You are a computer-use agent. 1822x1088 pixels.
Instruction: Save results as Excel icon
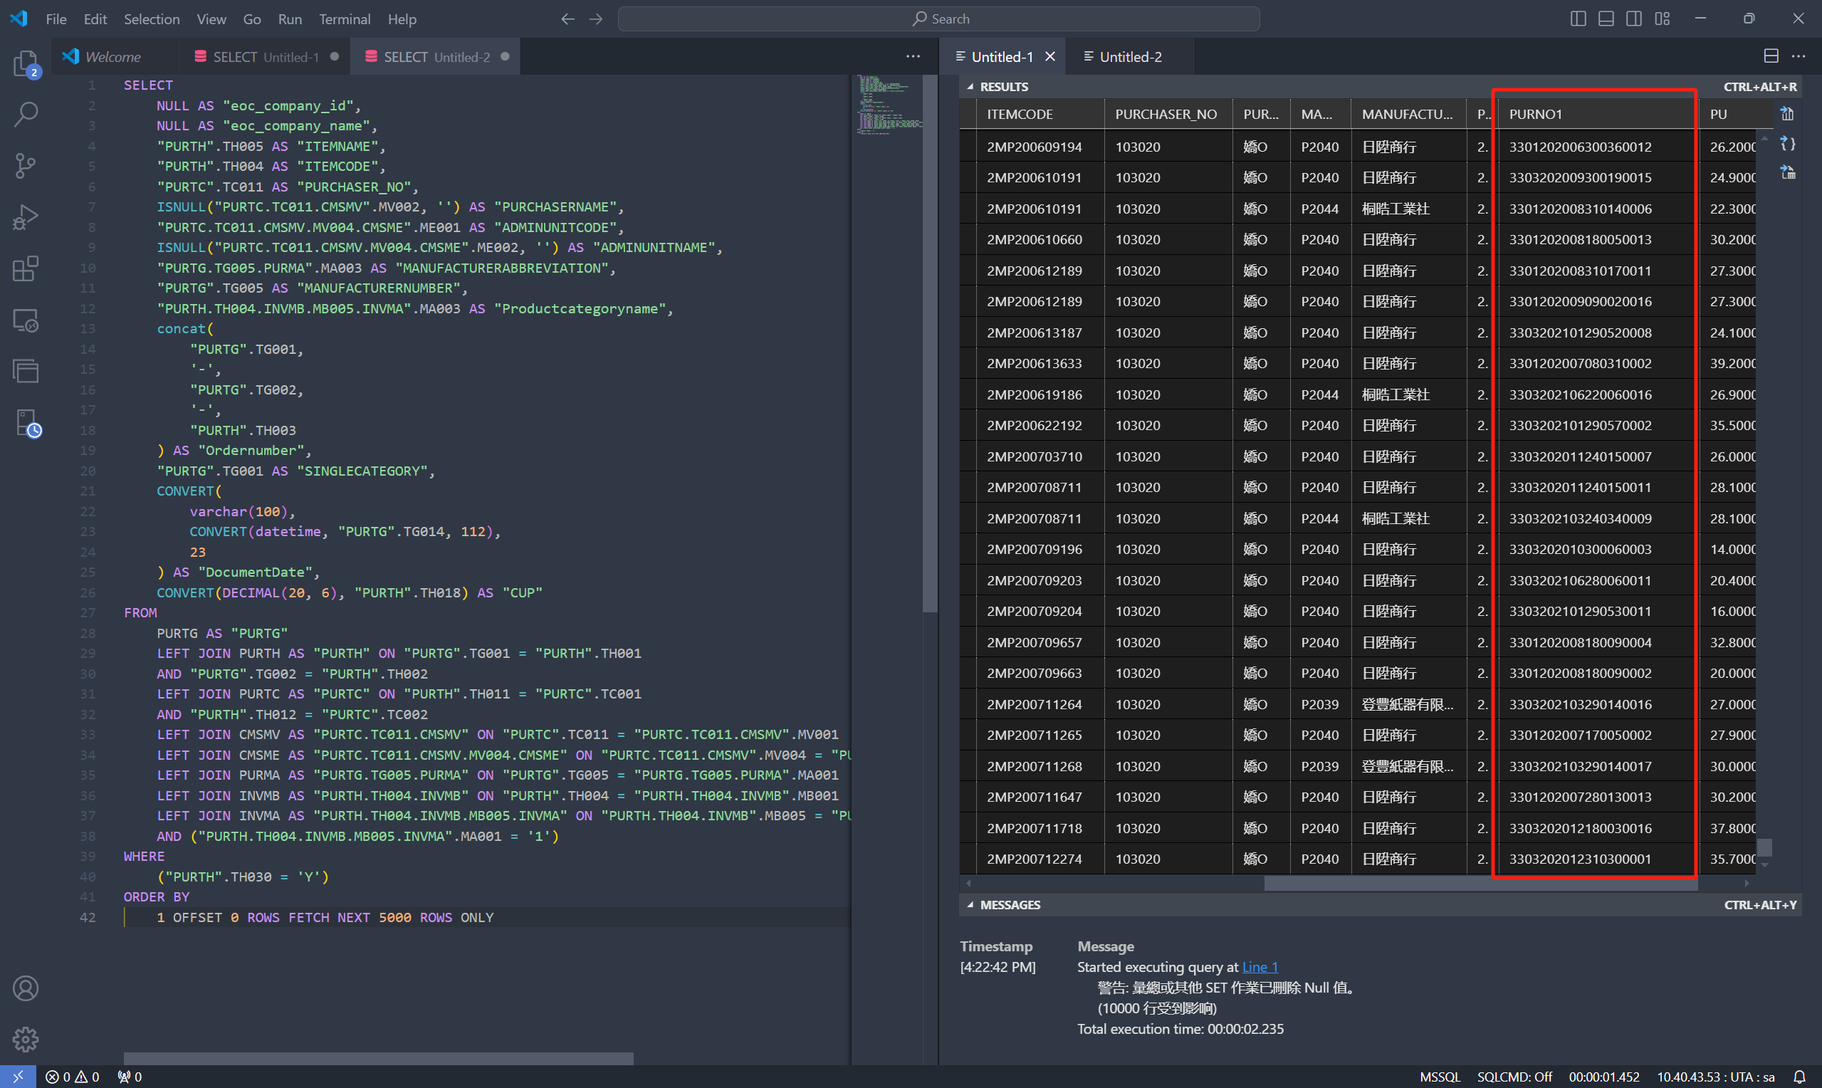click(x=1788, y=172)
